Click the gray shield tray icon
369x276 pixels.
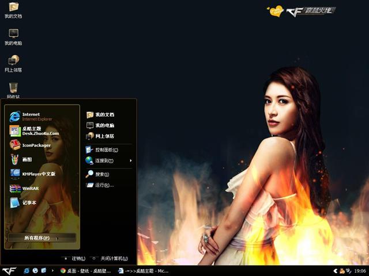click(x=348, y=271)
